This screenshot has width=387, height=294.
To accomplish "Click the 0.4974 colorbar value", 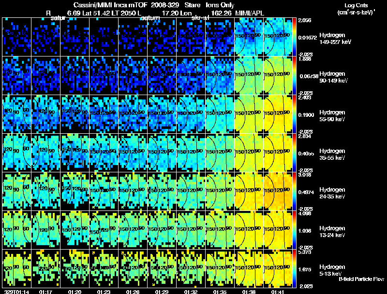I will pos(306,192).
